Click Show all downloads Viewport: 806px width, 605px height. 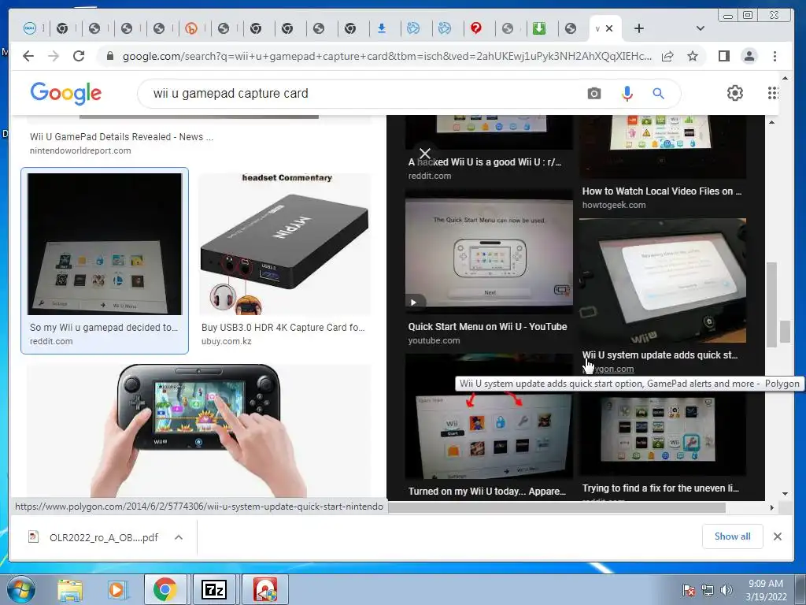pyautogui.click(x=733, y=536)
